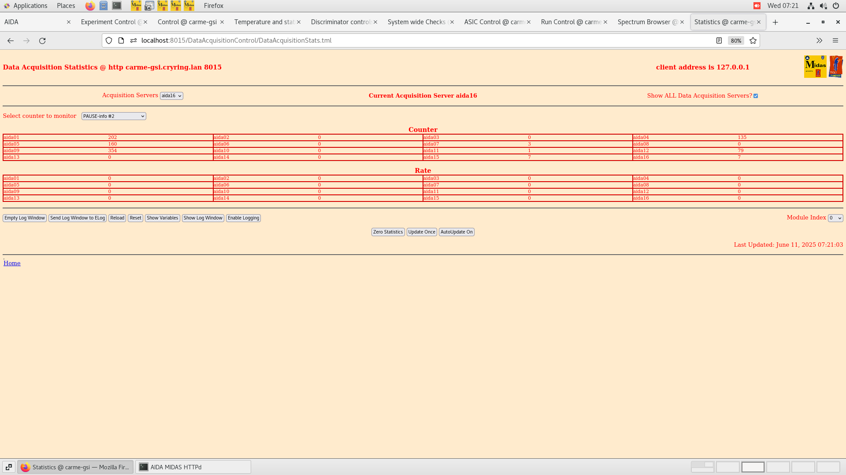Click the reload page icon in the toolbar
Image resolution: width=846 pixels, height=475 pixels.
pyautogui.click(x=42, y=40)
